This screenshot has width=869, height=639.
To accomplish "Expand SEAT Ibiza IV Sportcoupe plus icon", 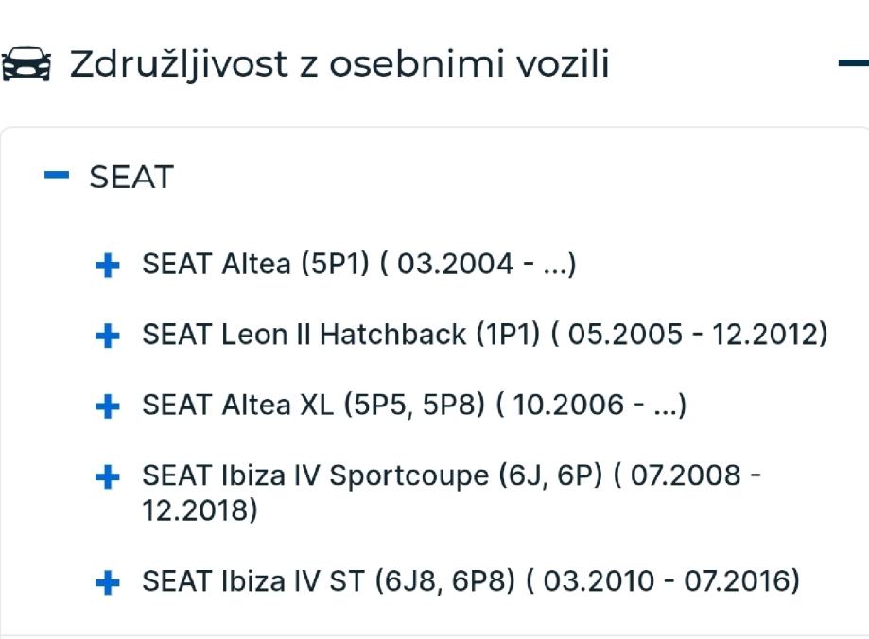I will pos(108,477).
